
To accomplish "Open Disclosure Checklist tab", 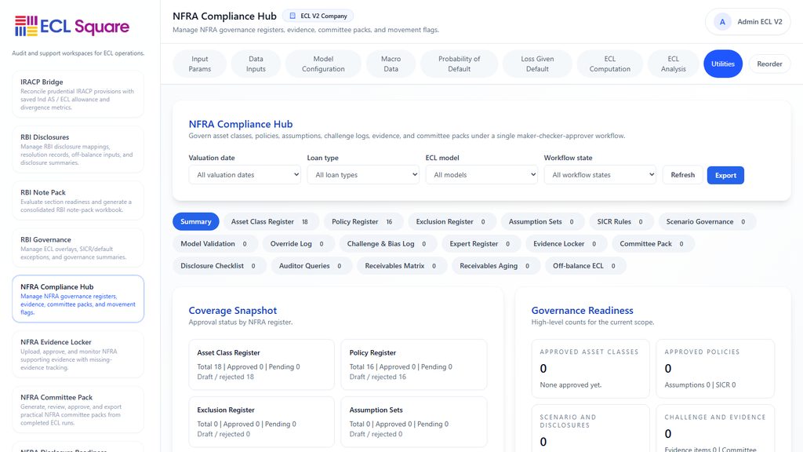I will point(220,265).
